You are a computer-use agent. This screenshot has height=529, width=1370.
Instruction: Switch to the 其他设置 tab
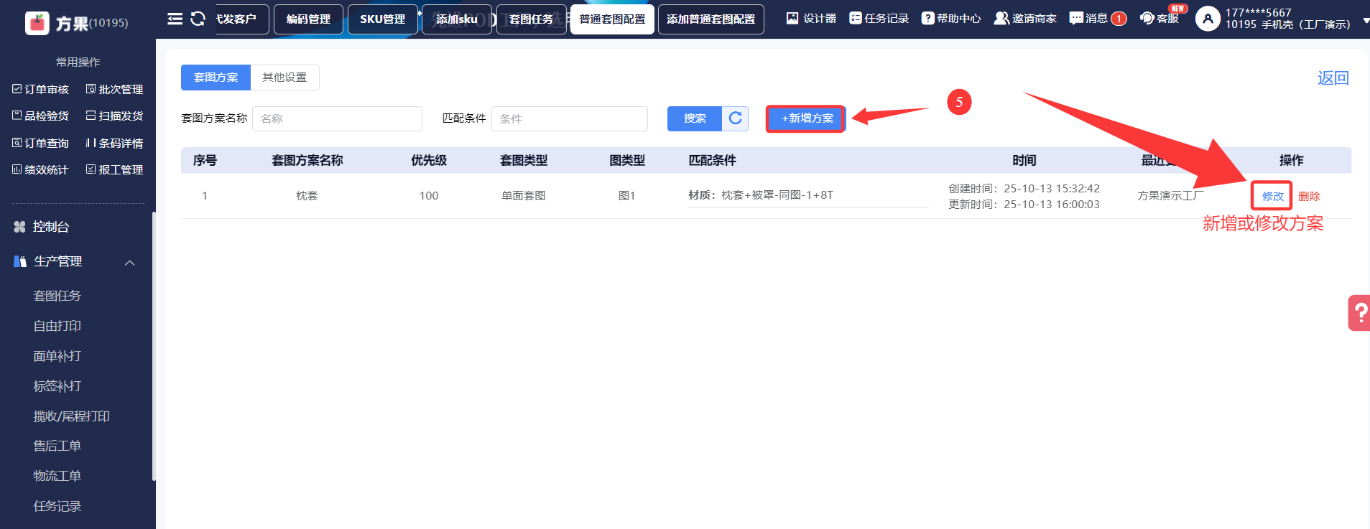(x=284, y=78)
